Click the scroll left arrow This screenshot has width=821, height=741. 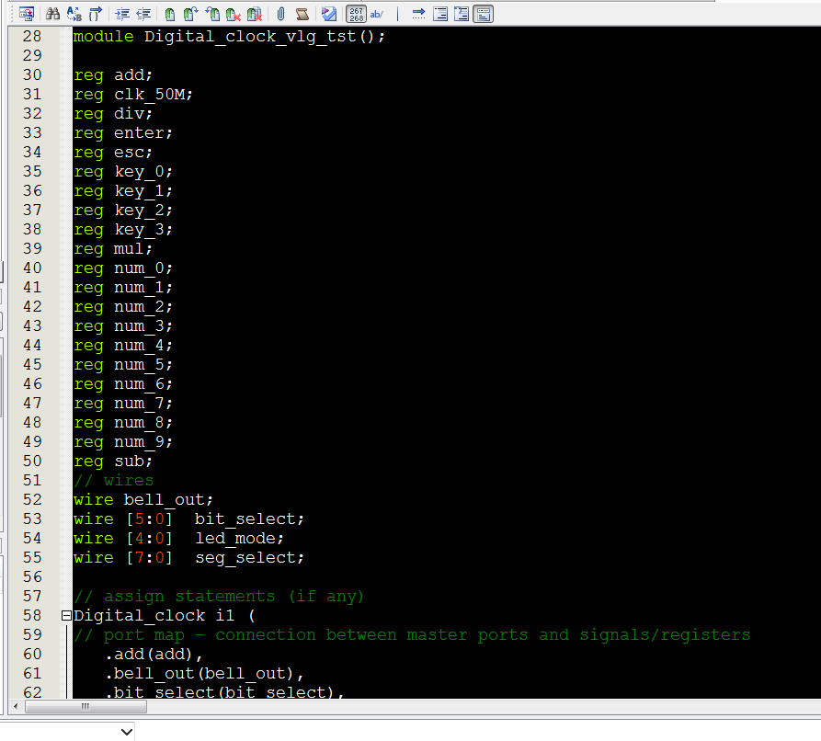click(14, 707)
